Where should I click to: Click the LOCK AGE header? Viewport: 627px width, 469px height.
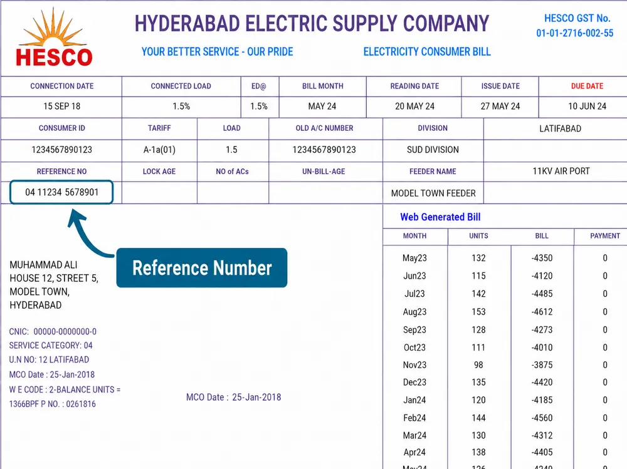click(x=159, y=172)
